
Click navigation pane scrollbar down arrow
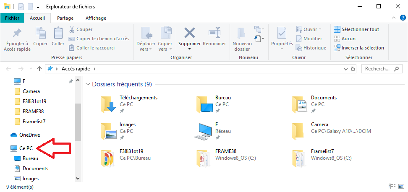pos(78,179)
